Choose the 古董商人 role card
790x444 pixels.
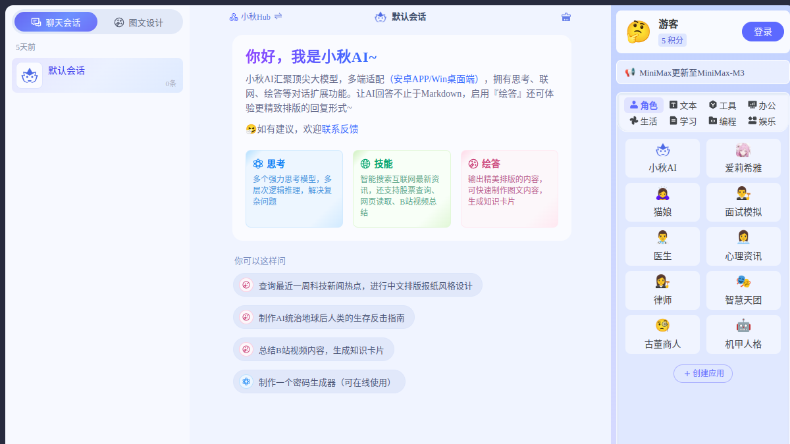[662, 334]
